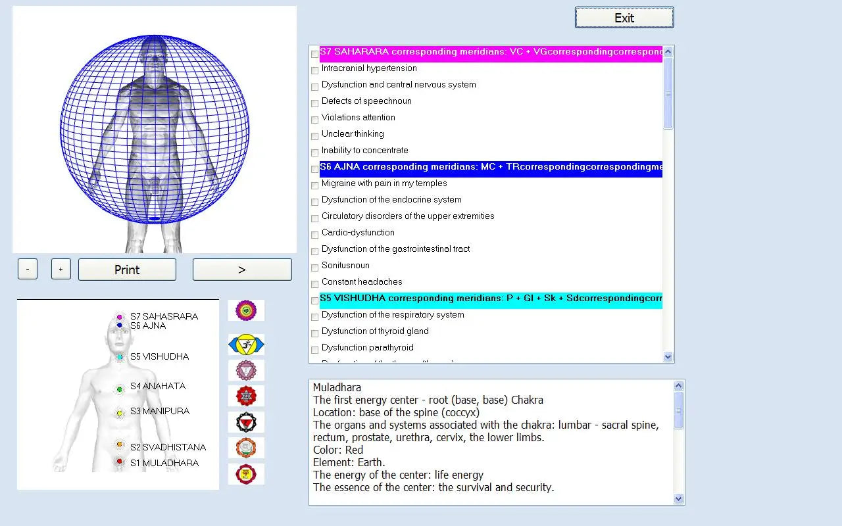The width and height of the screenshot is (842, 526).
Task: Click the green Anahata dot on the body
Action: point(120,390)
